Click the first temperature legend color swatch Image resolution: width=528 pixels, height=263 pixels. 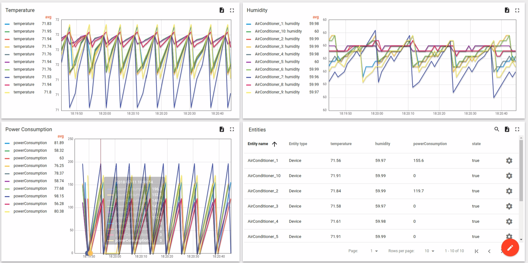[x=7, y=24]
